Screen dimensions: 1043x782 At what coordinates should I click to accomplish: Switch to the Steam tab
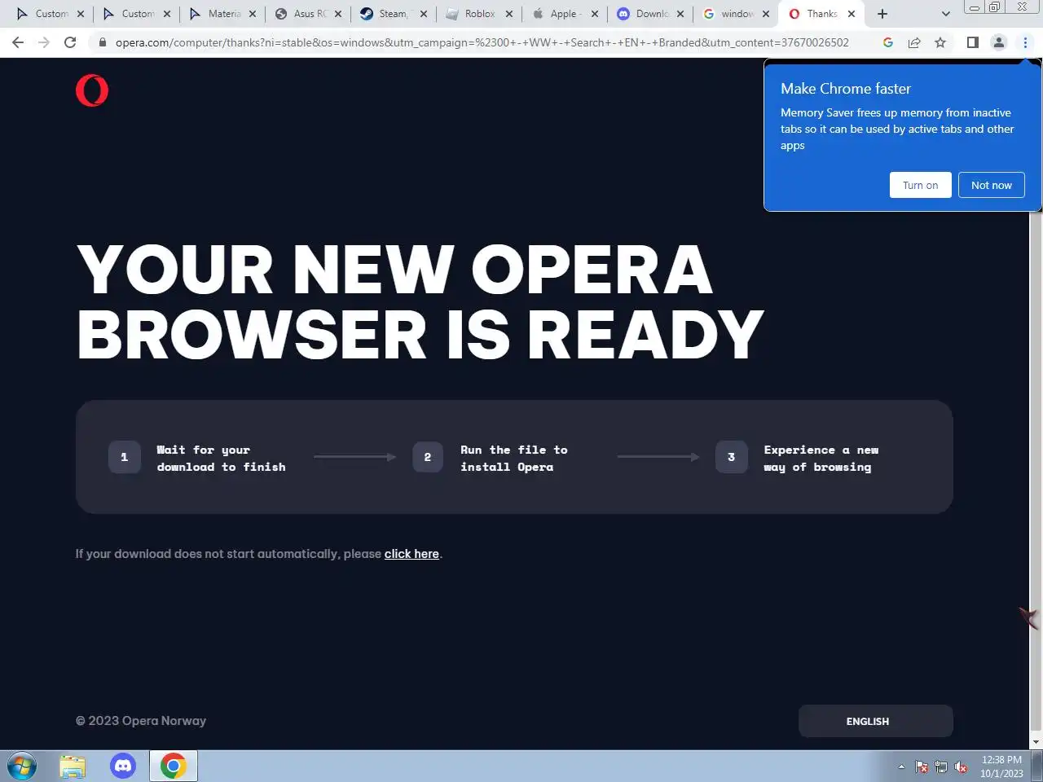[394, 14]
